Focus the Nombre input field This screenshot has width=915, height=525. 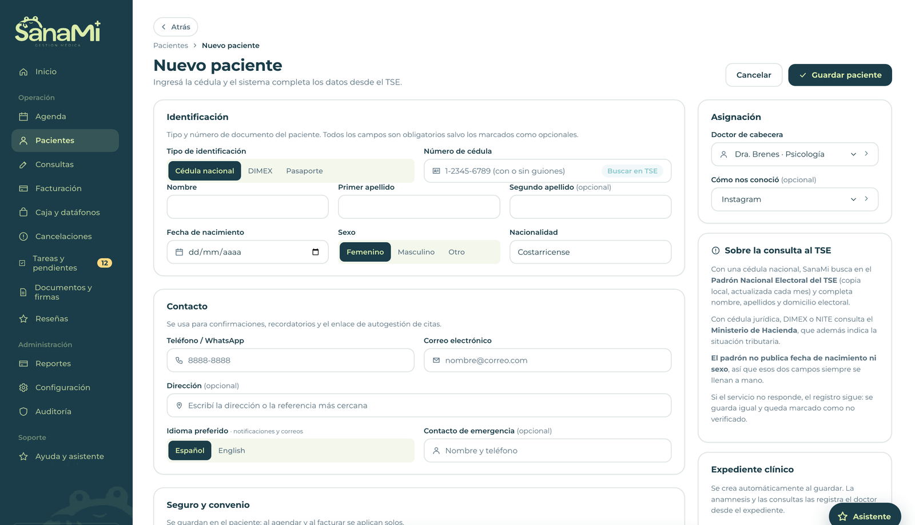point(248,207)
